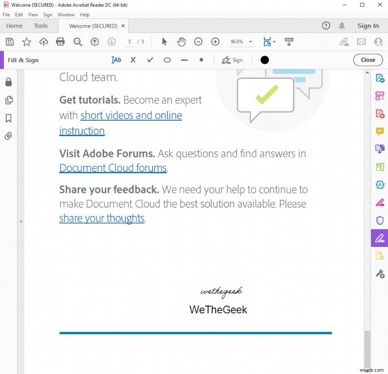This screenshot has width=388, height=374.
Task: Send file by email envelope icon
Action: click(x=361, y=42)
